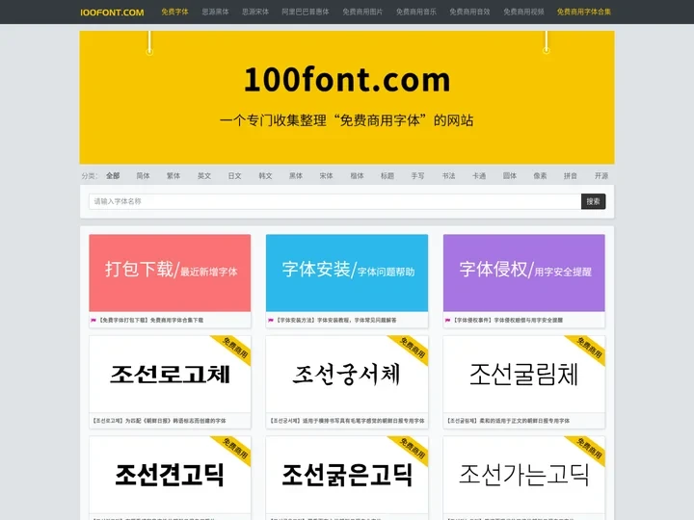
Task: Select the 圆体 category filter
Action: (x=510, y=175)
